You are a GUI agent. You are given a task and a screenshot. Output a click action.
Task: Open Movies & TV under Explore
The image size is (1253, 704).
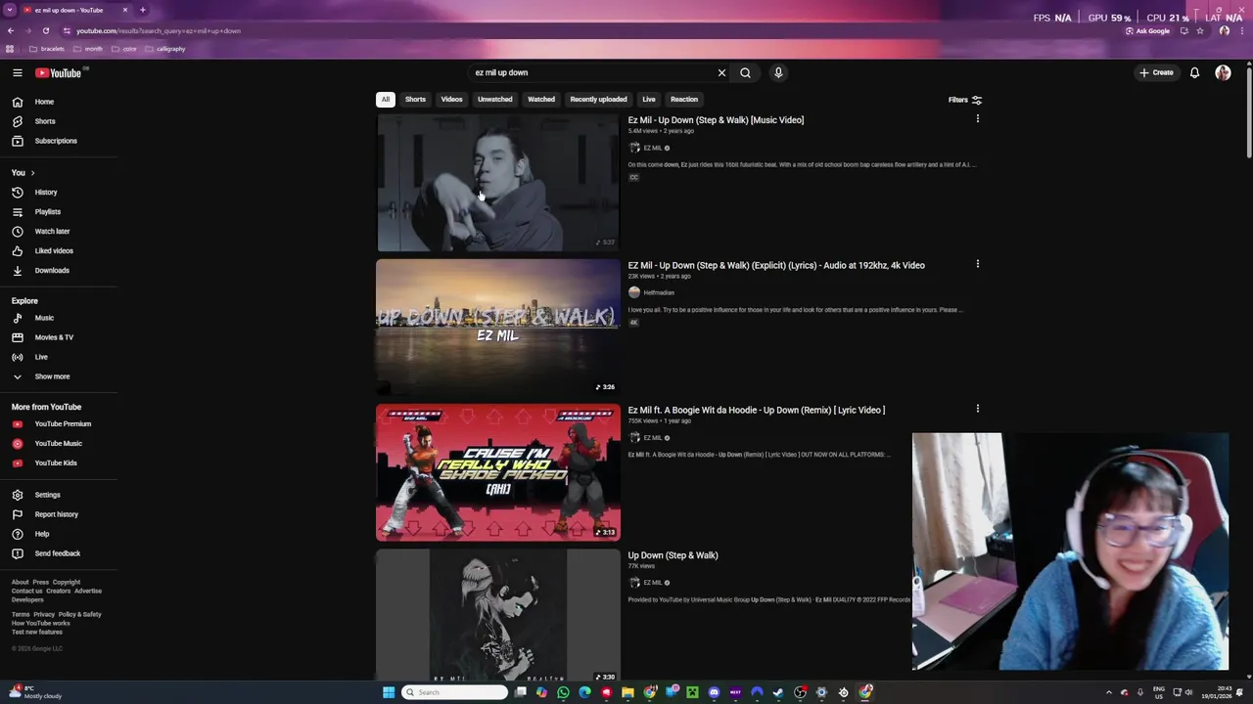(x=59, y=337)
